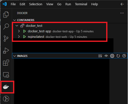Open the Run and Debug view
Screen dimensions: 128x104
(6, 51)
